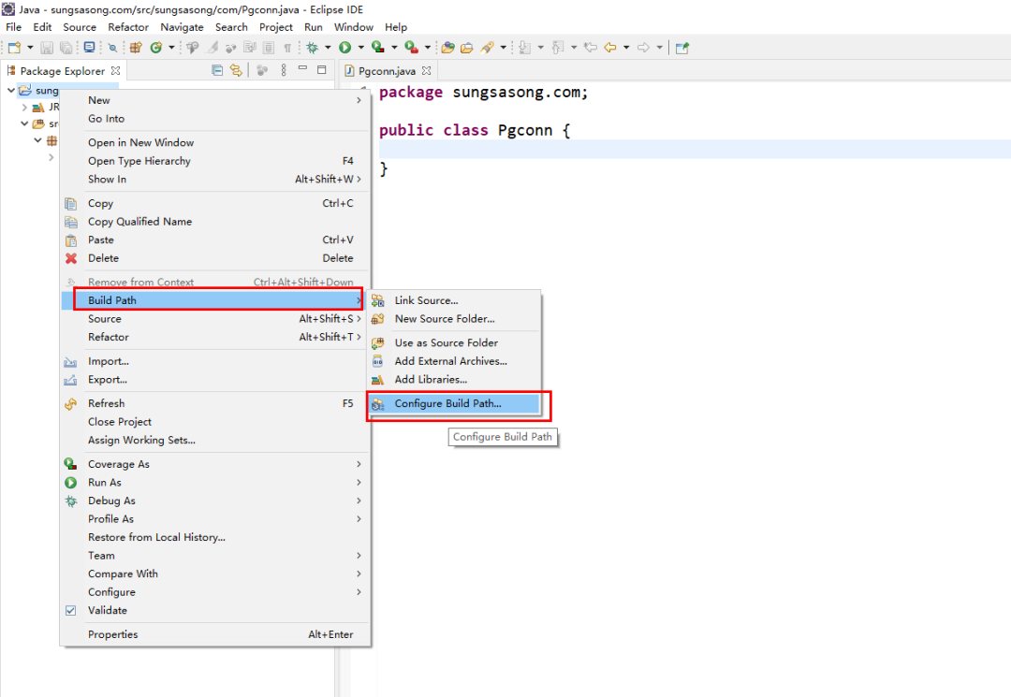Click the Next Annotation toolbar icon
Viewport: 1011px width, 697px height.
coord(525,48)
